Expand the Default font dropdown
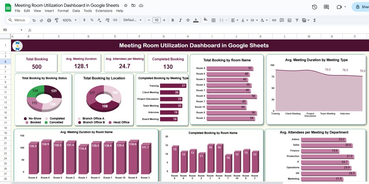 click(x=132, y=20)
